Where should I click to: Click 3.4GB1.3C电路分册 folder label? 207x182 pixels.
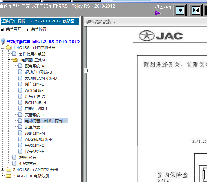pyautogui.click(x=31, y=176)
